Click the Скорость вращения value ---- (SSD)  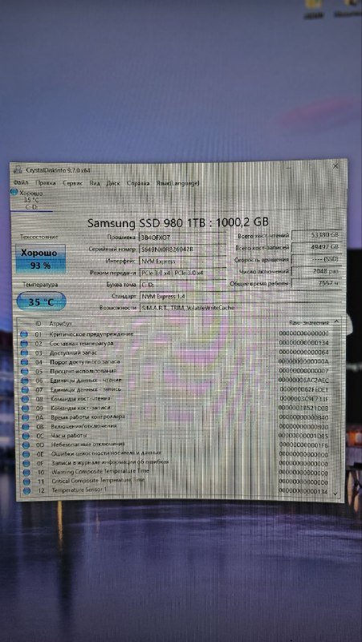tap(317, 259)
